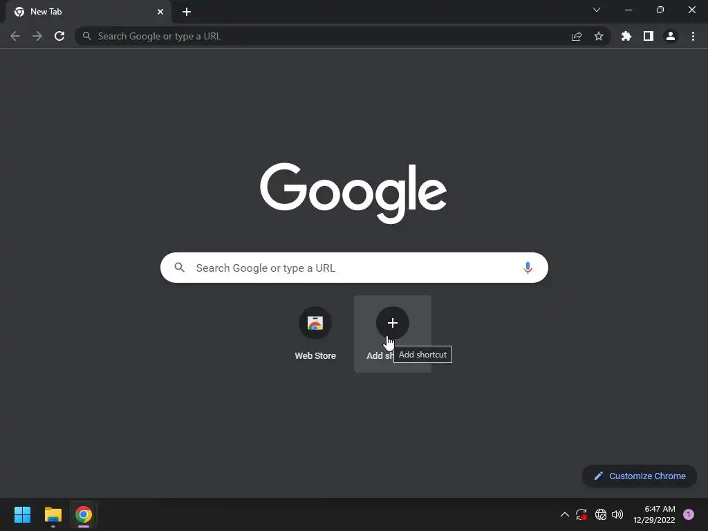Click the Google search box
The width and height of the screenshot is (708, 531).
(354, 268)
